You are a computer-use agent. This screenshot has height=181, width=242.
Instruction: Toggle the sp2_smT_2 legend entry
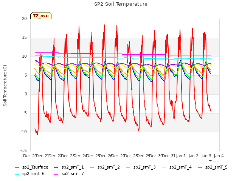tap(105, 167)
